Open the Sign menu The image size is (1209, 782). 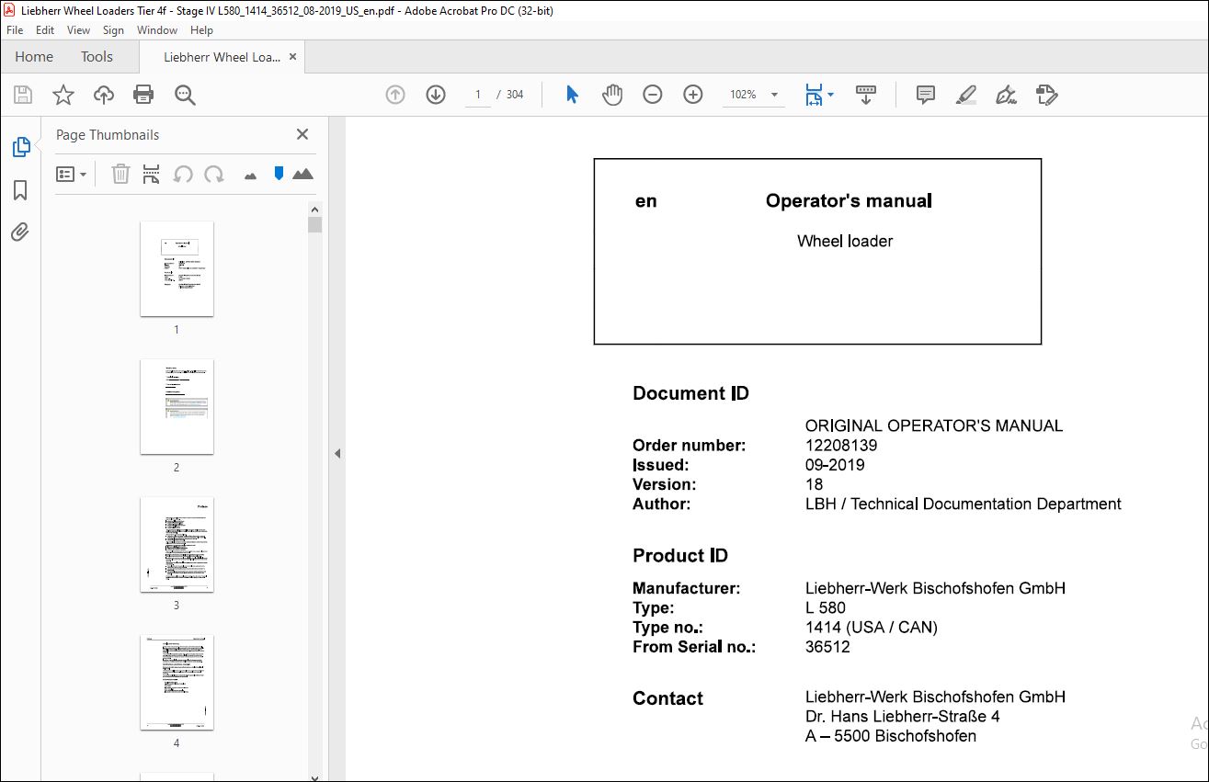point(113,30)
